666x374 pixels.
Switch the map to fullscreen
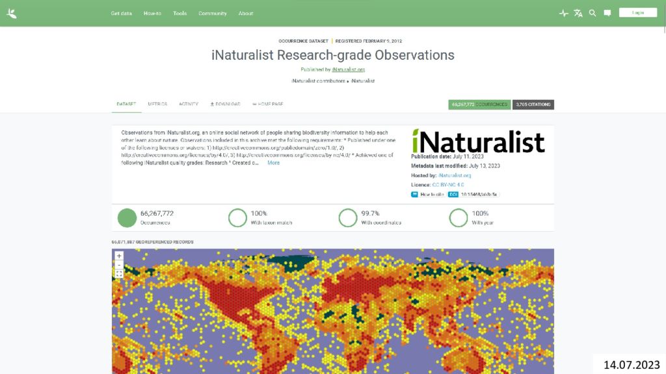click(119, 274)
